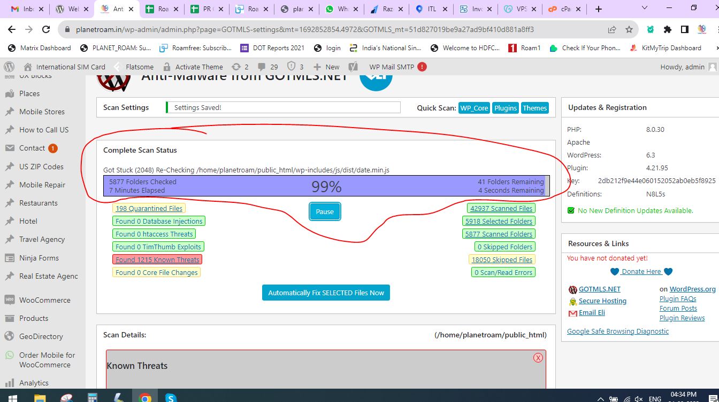Open the Flatsome admin bar menu
719x402 pixels.
[x=134, y=67]
